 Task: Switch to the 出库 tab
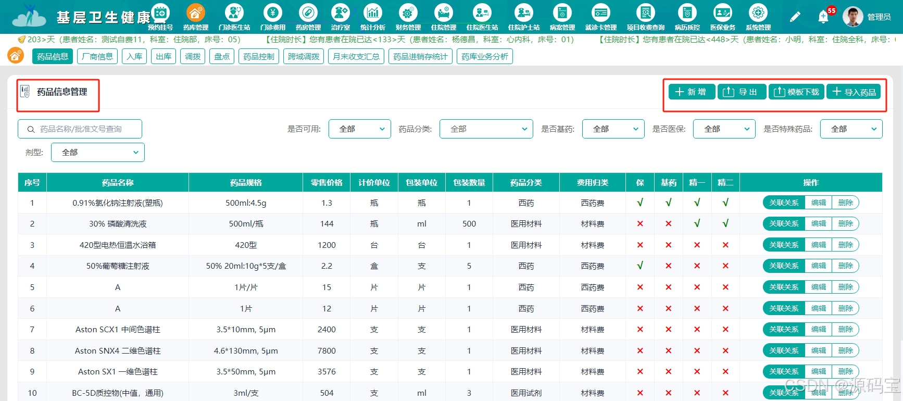click(164, 56)
